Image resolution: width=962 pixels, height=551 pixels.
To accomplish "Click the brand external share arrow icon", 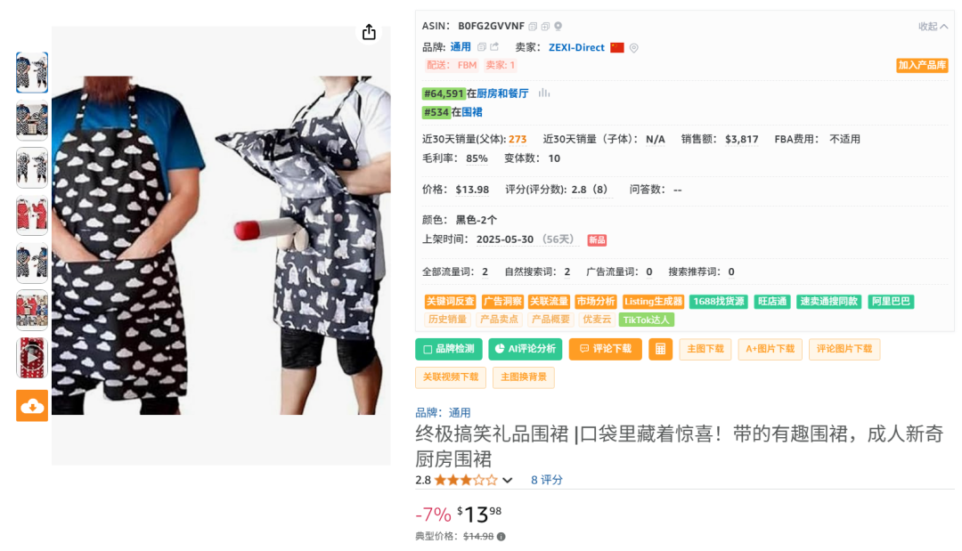I will tap(494, 46).
